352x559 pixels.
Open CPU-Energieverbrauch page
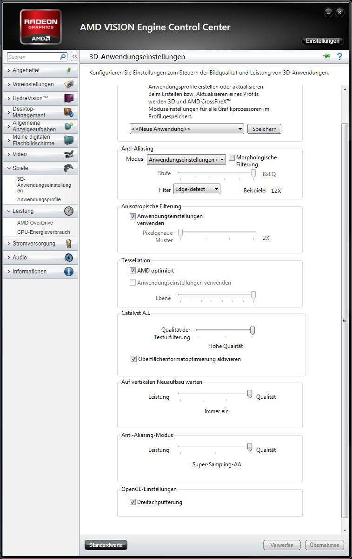coord(44,232)
